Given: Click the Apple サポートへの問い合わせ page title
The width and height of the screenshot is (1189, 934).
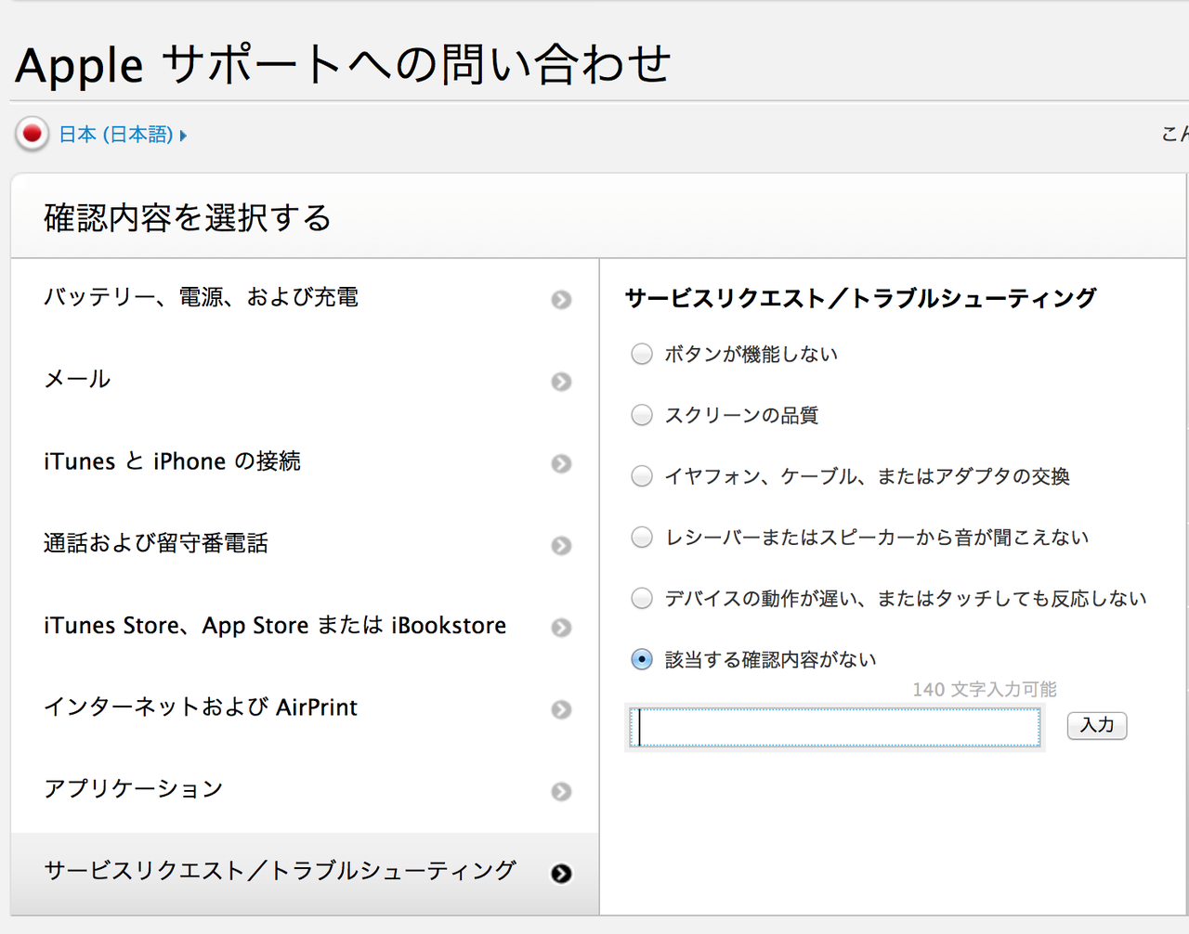Looking at the screenshot, I should point(343,65).
